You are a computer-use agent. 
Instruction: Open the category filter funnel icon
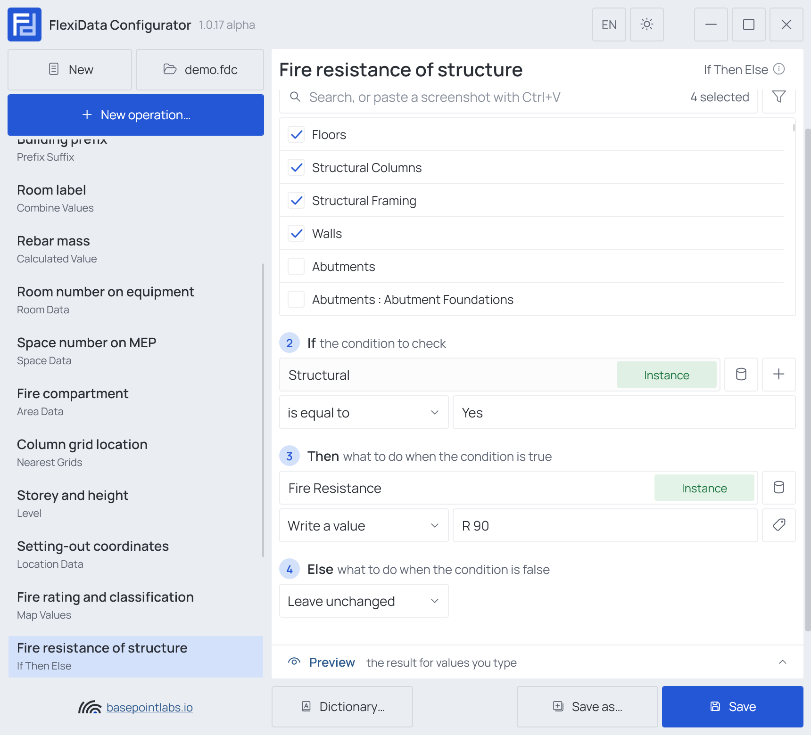(779, 97)
